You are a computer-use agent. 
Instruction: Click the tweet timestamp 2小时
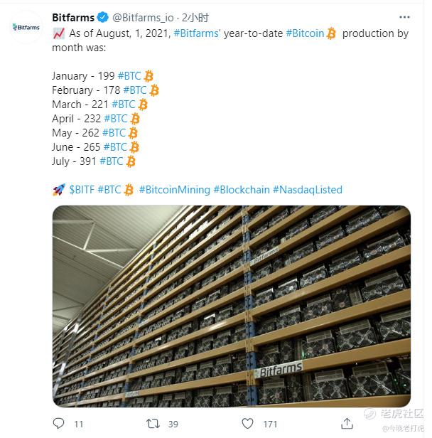195,18
